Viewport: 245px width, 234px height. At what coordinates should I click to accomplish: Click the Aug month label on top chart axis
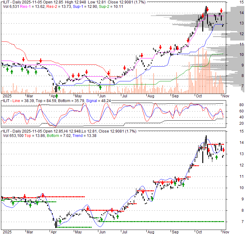pos(151,95)
